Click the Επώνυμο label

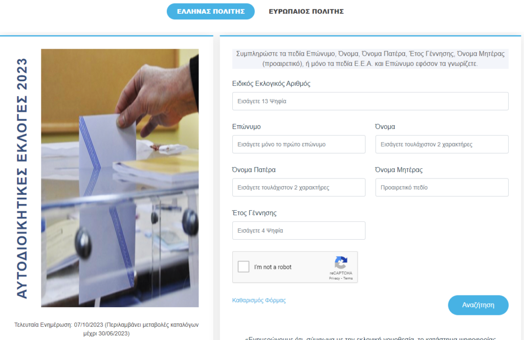(246, 127)
